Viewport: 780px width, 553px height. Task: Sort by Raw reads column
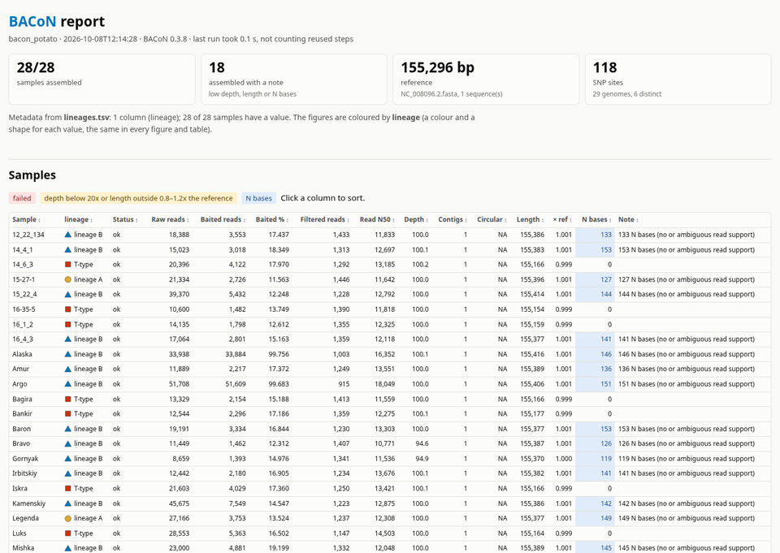click(170, 219)
